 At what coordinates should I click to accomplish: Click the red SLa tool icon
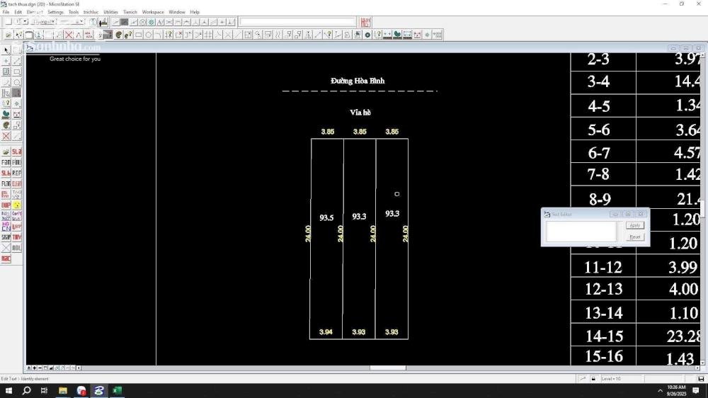click(x=16, y=152)
